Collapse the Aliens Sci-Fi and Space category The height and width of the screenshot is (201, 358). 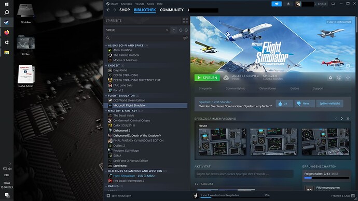click(106, 46)
